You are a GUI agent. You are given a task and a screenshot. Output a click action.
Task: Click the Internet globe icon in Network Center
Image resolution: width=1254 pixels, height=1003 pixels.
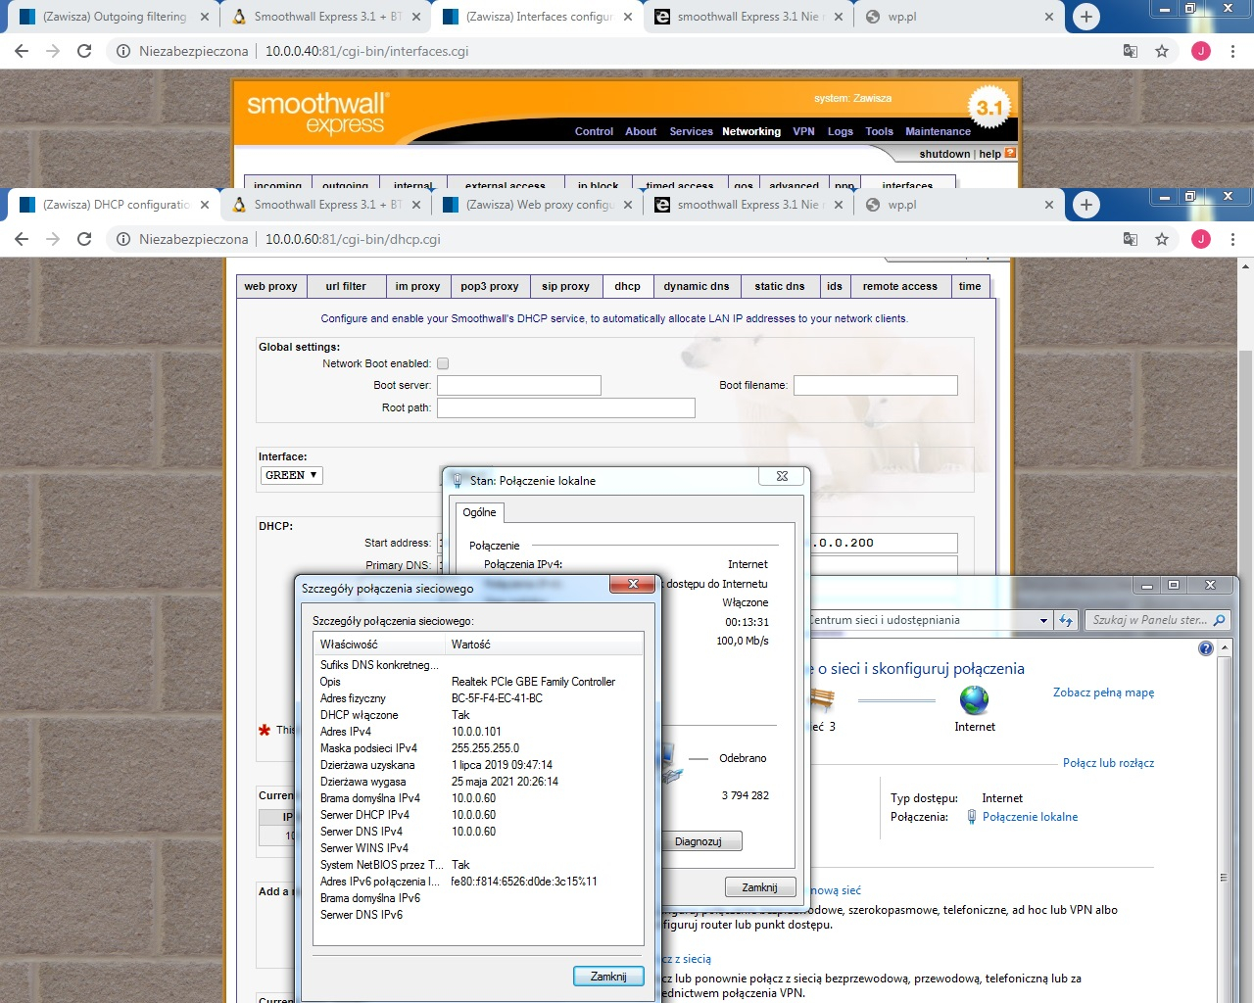pyautogui.click(x=973, y=701)
